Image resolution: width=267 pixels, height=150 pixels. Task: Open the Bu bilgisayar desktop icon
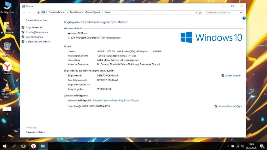point(7,8)
